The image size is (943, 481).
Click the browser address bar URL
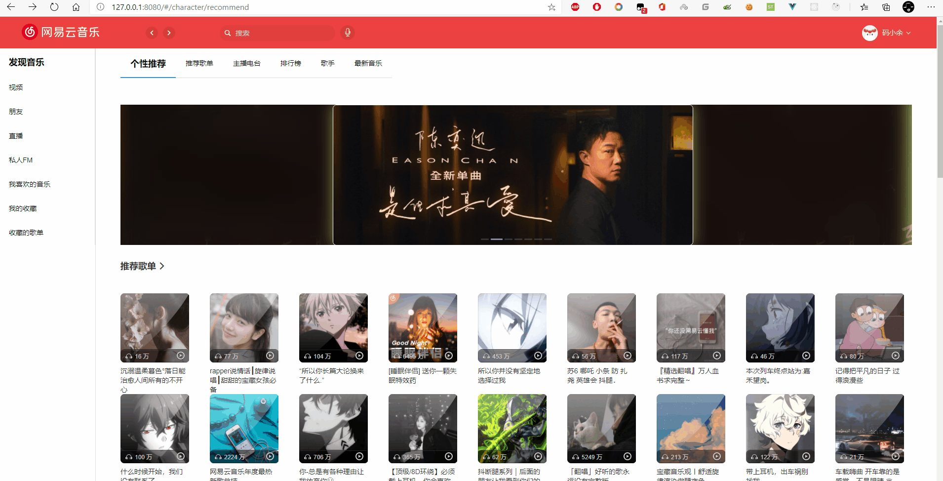tap(180, 7)
